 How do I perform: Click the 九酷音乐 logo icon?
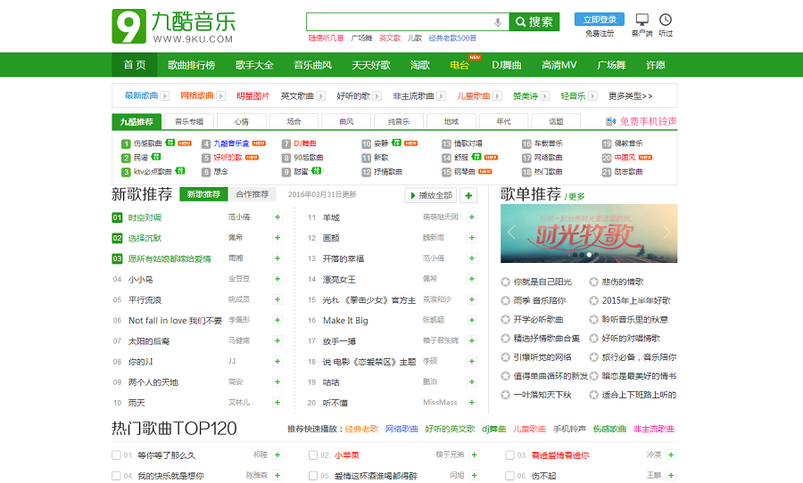coord(128,27)
